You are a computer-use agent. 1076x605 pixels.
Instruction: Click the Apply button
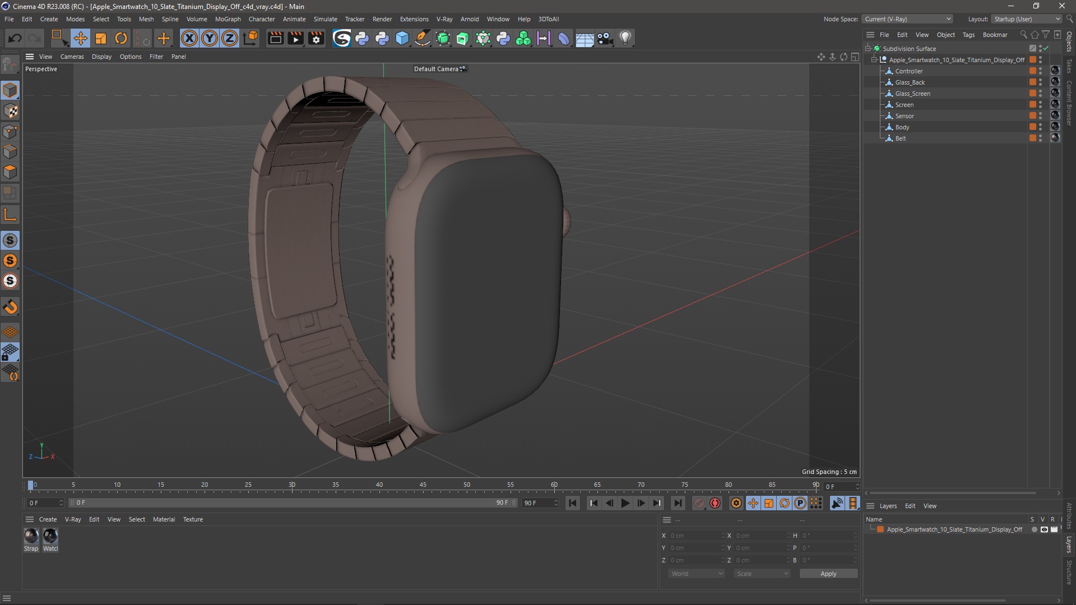click(828, 574)
